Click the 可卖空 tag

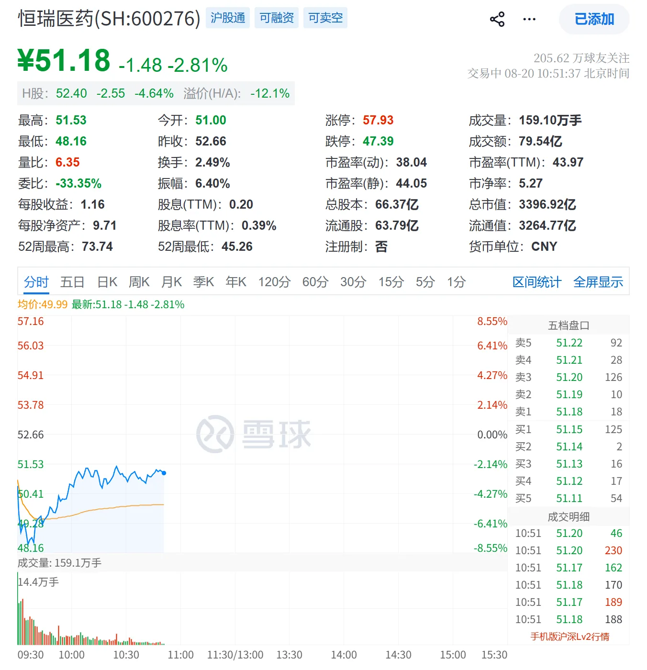coord(325,18)
